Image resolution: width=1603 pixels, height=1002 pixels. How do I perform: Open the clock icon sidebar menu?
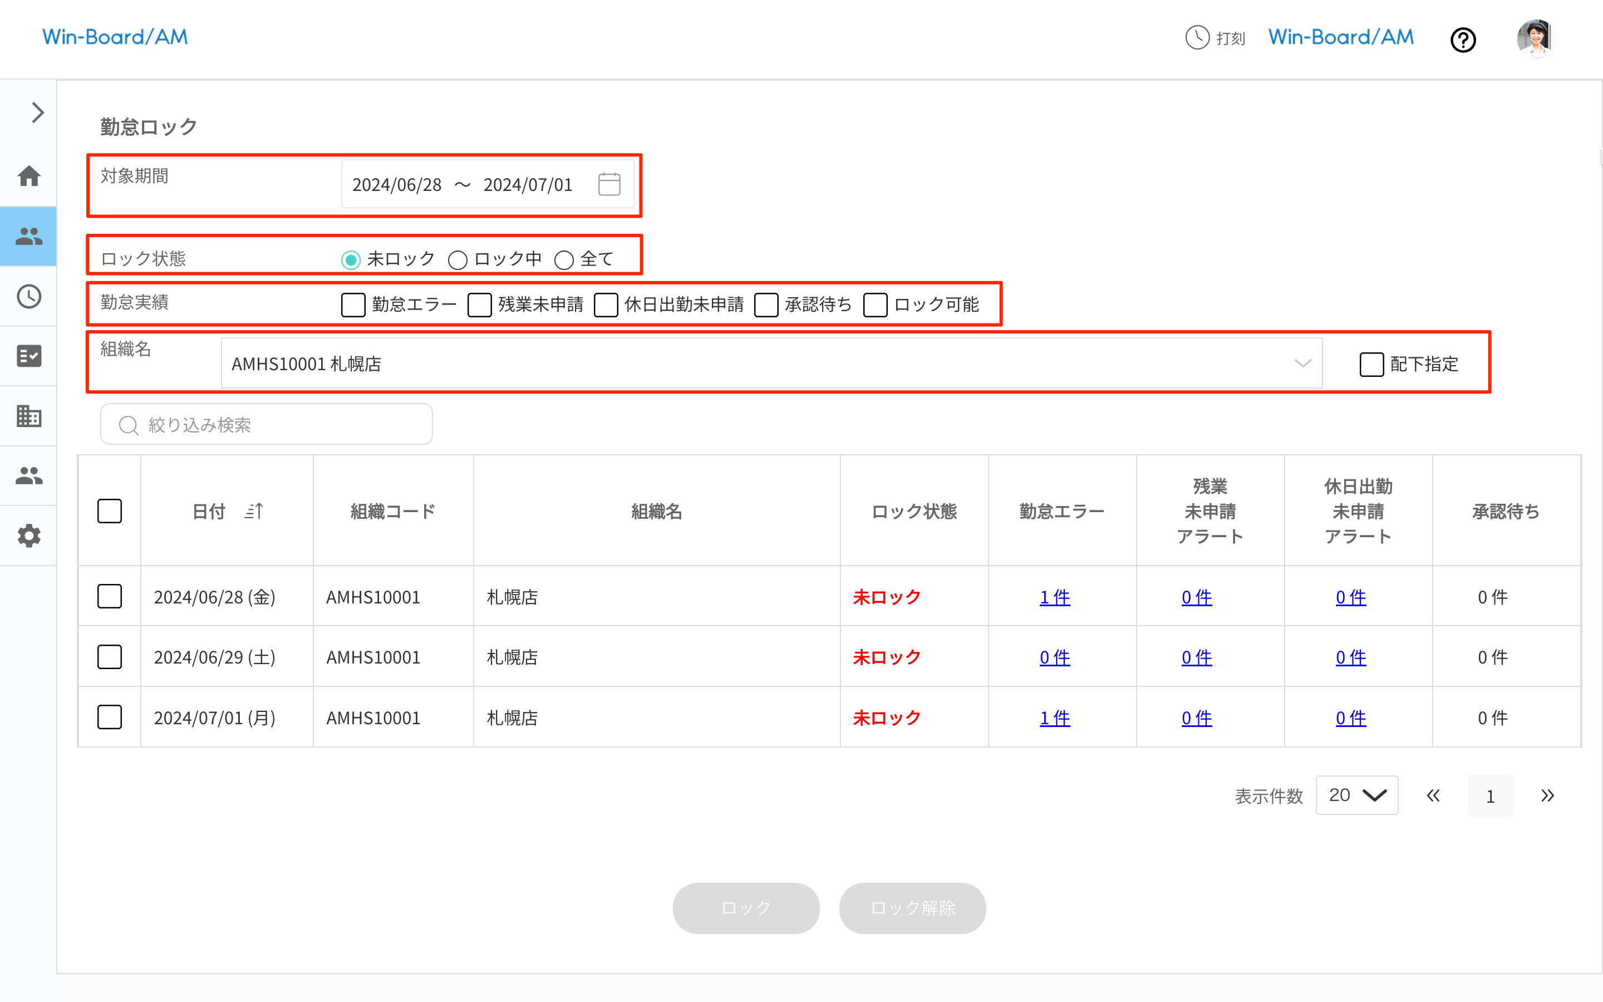click(x=29, y=296)
